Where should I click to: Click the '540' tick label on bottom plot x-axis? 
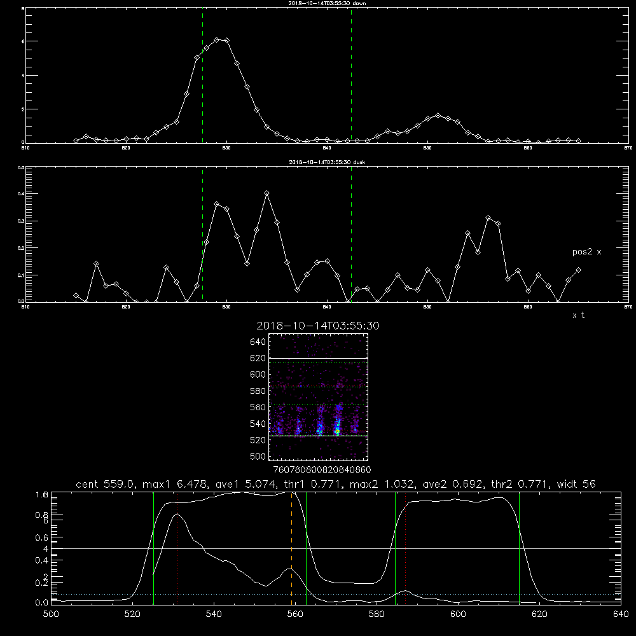point(214,614)
